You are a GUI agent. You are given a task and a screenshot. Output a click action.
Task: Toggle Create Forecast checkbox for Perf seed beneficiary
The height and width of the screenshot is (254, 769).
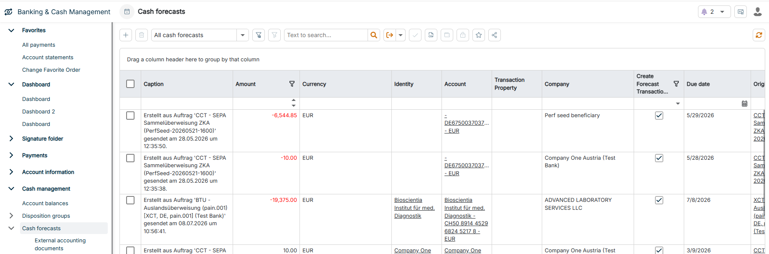click(659, 116)
